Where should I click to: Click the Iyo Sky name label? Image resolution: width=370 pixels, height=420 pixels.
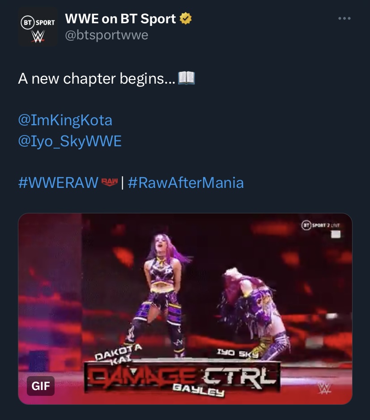238,353
